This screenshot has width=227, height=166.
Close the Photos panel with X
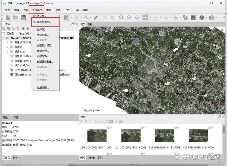[223, 117]
